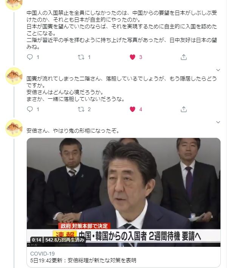Expand the chevron menu on second tweet
This screenshot has height=268, width=228.
218,70
